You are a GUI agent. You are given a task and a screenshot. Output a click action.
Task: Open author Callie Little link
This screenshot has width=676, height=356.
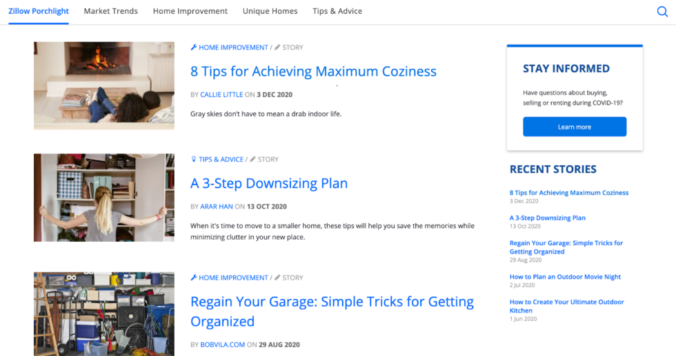[221, 95]
